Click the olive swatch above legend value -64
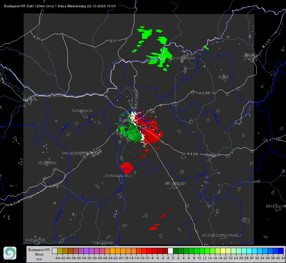The width and height of the screenshot is (286, 263). [x=60, y=251]
